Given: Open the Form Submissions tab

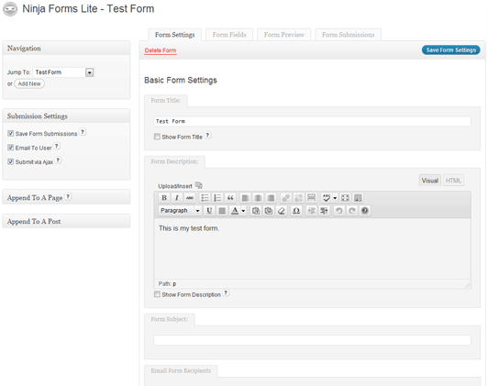Looking at the screenshot, I should tap(348, 35).
